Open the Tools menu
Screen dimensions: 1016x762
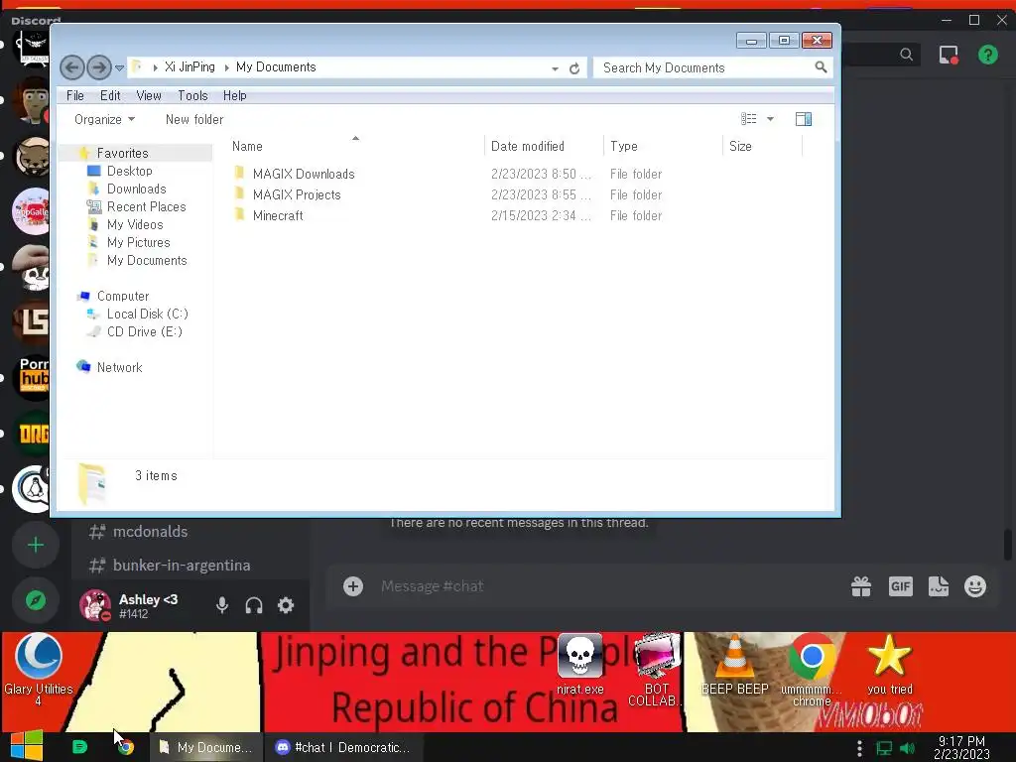coord(192,95)
